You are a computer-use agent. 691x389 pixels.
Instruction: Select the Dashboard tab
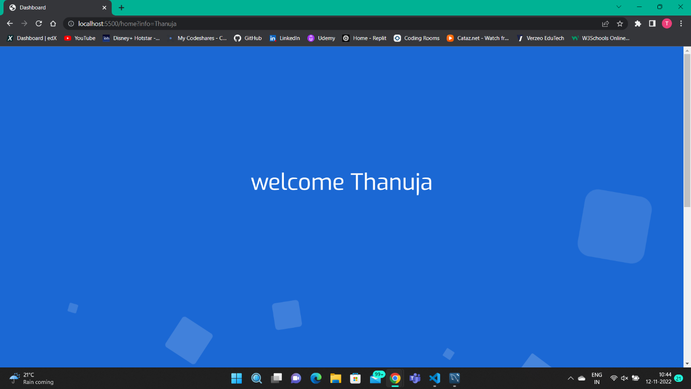(x=58, y=8)
